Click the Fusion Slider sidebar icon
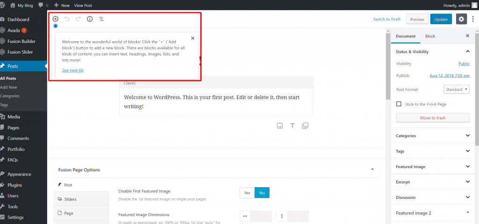The image size is (479, 224). (2, 52)
